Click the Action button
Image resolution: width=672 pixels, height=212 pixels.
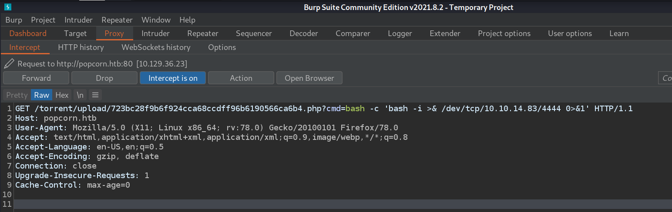coord(241,78)
